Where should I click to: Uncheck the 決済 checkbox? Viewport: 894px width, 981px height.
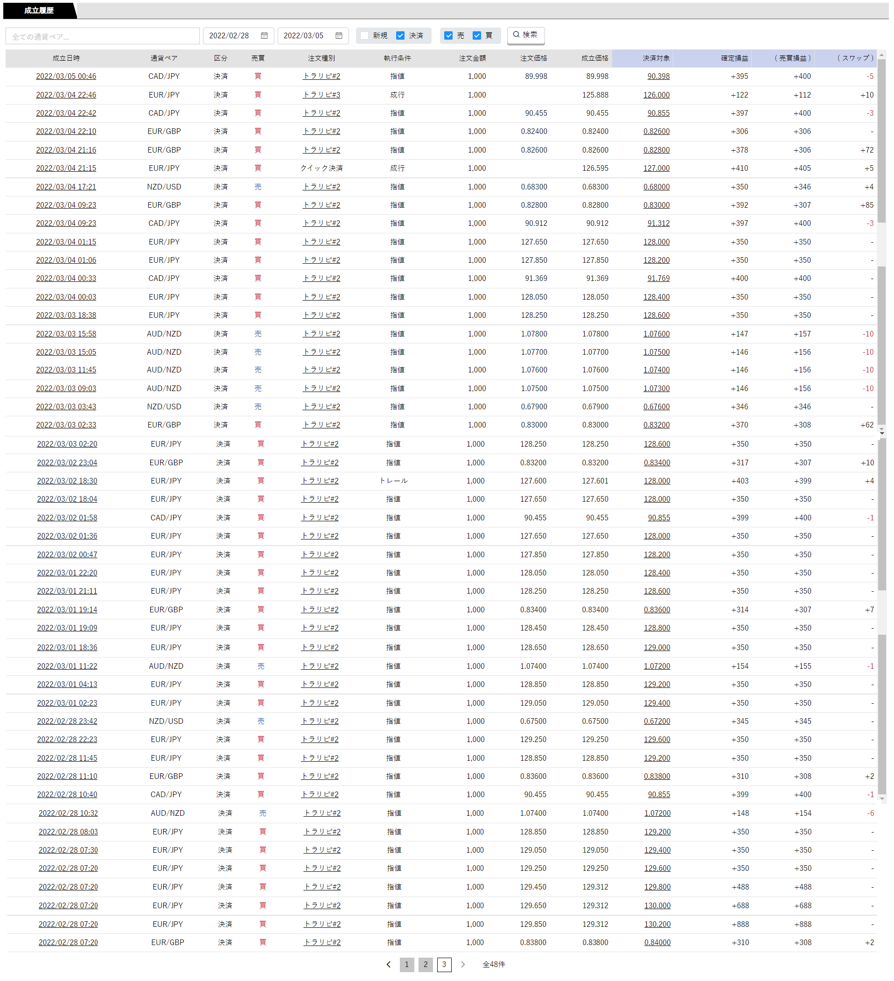pyautogui.click(x=400, y=35)
